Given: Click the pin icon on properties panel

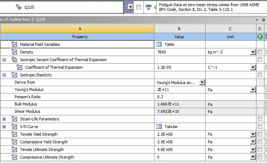Looking at the screenshot, I should [264, 20].
